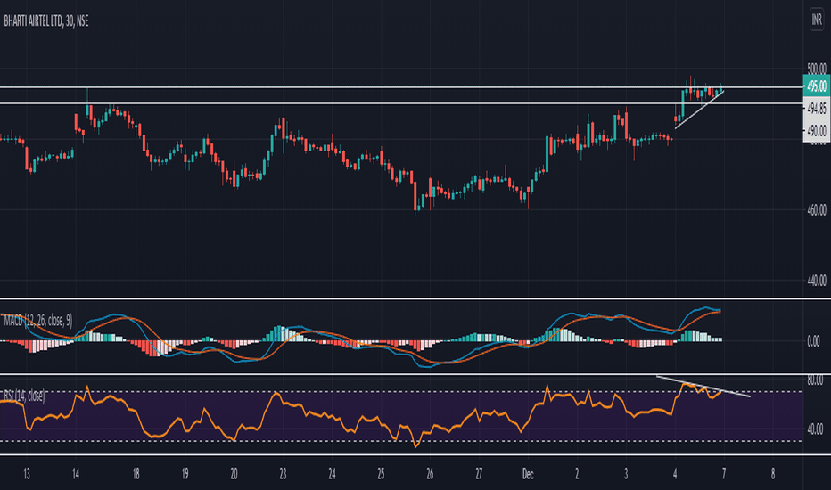Screen dimensions: 831x490
Task: Click the INR currency button
Action: coord(817,20)
